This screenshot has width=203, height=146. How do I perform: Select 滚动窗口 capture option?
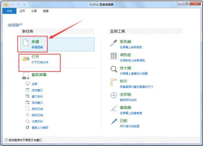[37, 103]
